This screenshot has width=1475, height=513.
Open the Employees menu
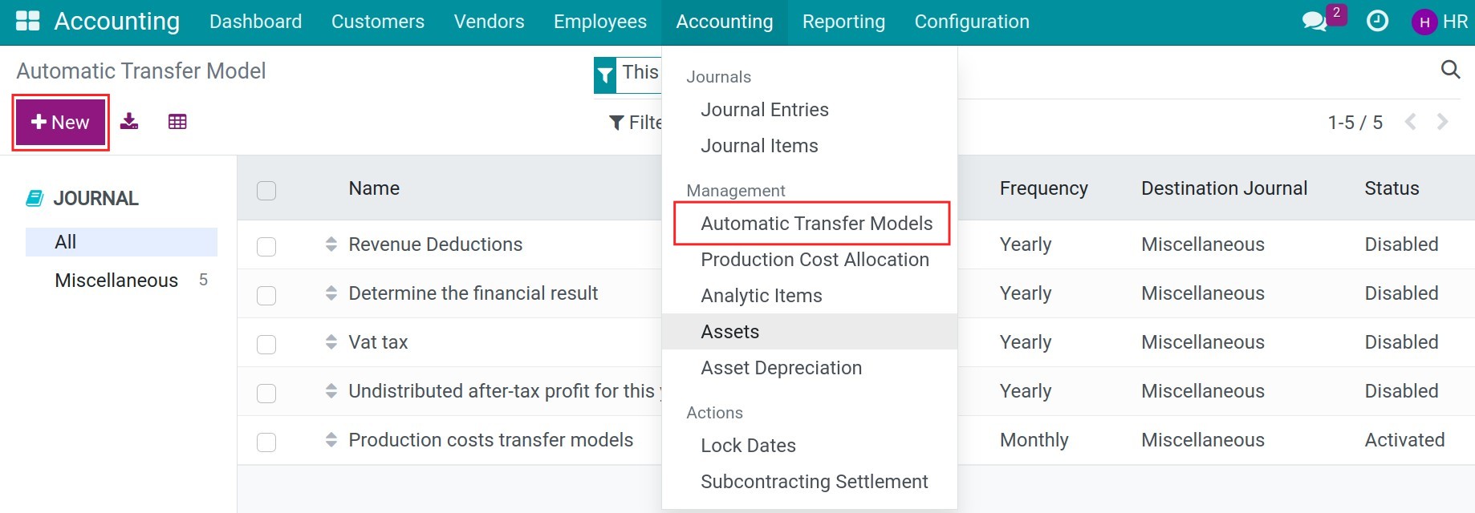[x=600, y=22]
